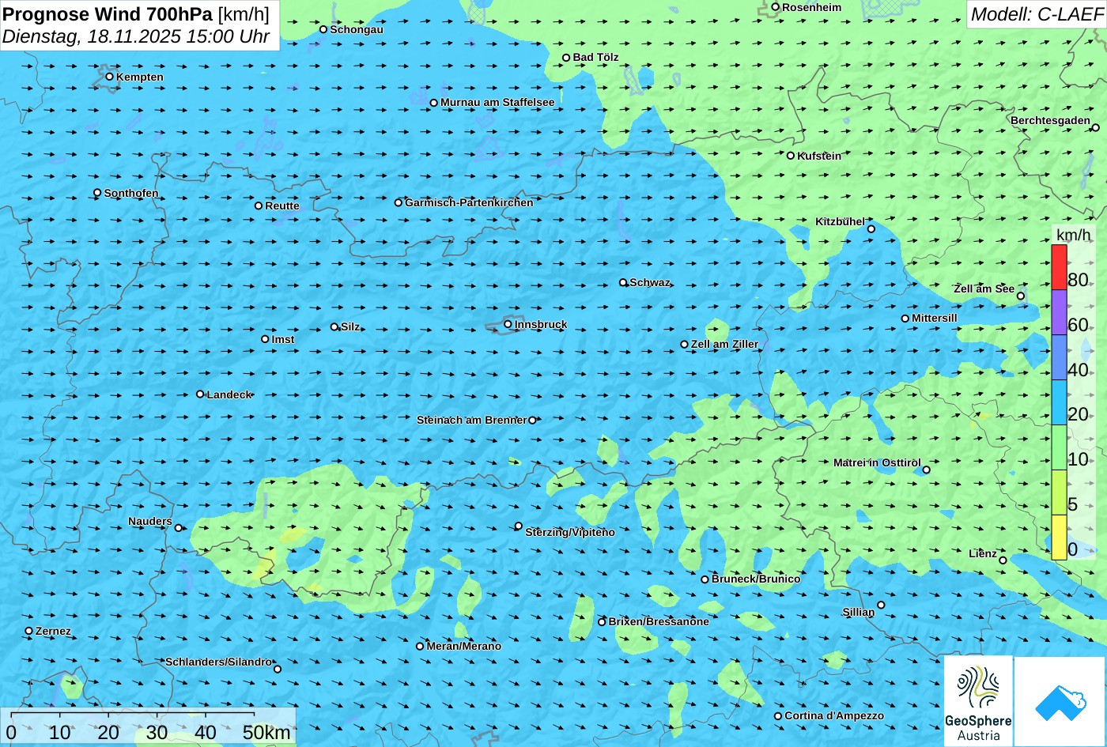1107x747 pixels.
Task: Select the Zernez marker circle
Action: (x=29, y=631)
